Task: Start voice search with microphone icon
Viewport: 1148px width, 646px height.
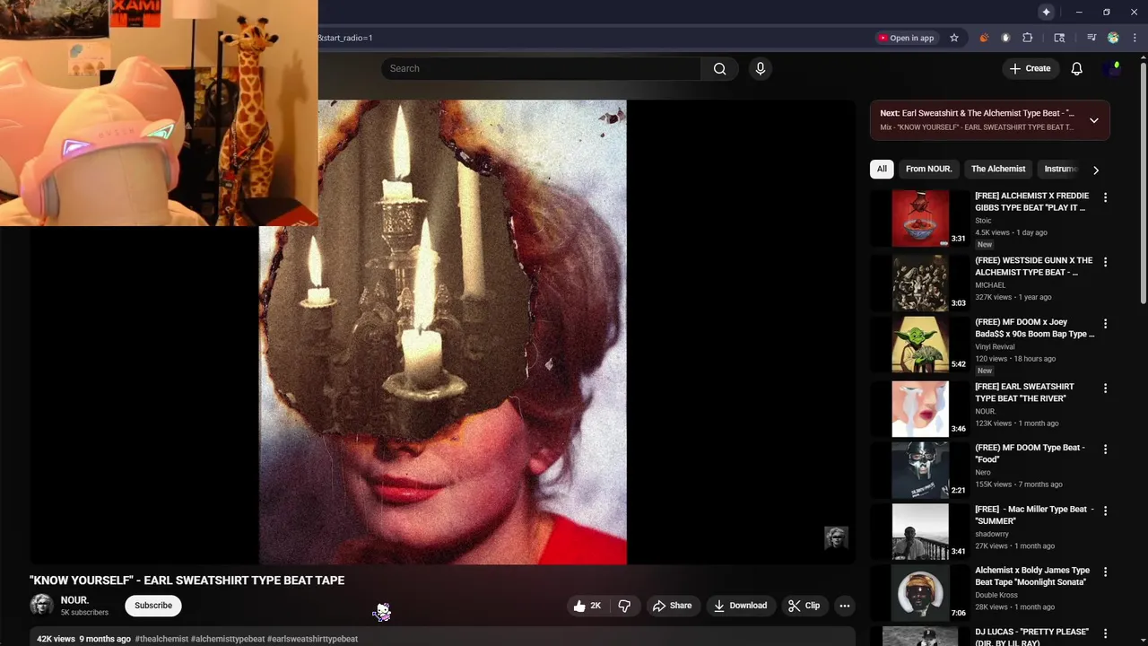Action: 760,68
